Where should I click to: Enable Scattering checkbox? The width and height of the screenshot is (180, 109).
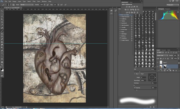pyautogui.click(x=120, y=19)
